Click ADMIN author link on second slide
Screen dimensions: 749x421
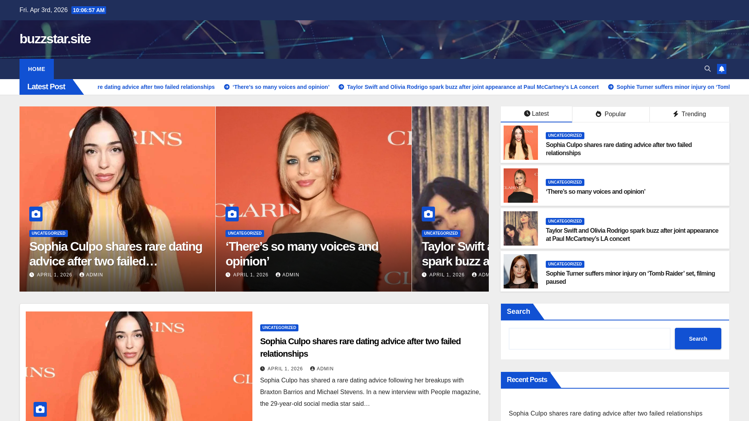click(x=288, y=275)
